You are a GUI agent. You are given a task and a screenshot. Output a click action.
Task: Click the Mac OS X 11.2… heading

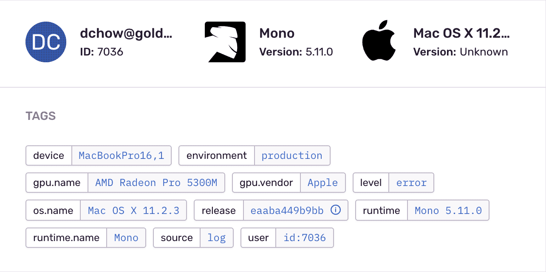[461, 33]
